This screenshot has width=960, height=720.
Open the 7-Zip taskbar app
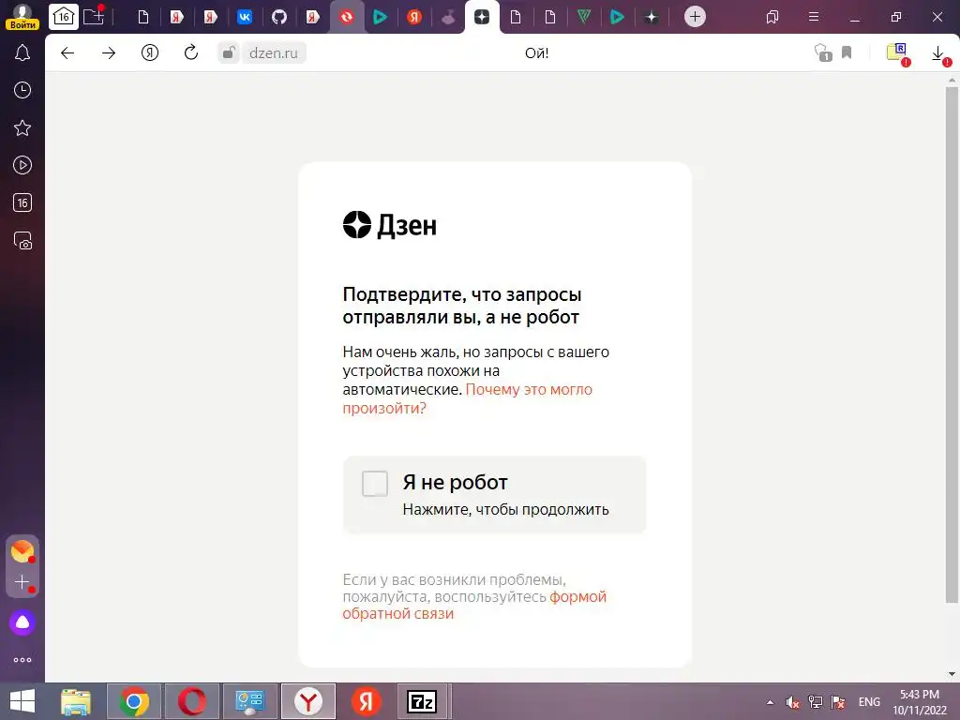point(423,701)
